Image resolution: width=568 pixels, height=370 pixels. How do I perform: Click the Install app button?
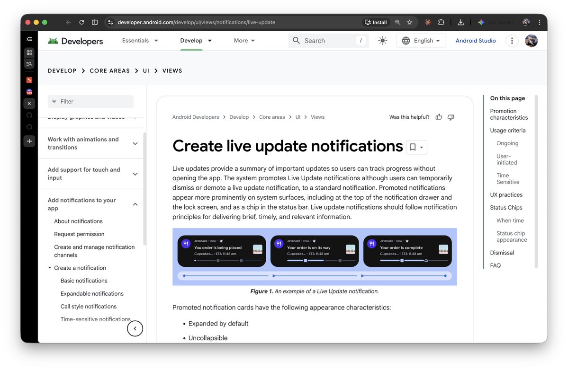pyautogui.click(x=376, y=22)
